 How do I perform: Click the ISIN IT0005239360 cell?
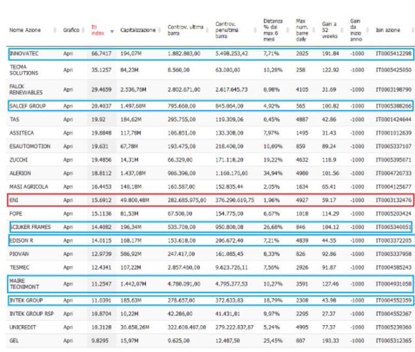pyautogui.click(x=394, y=328)
